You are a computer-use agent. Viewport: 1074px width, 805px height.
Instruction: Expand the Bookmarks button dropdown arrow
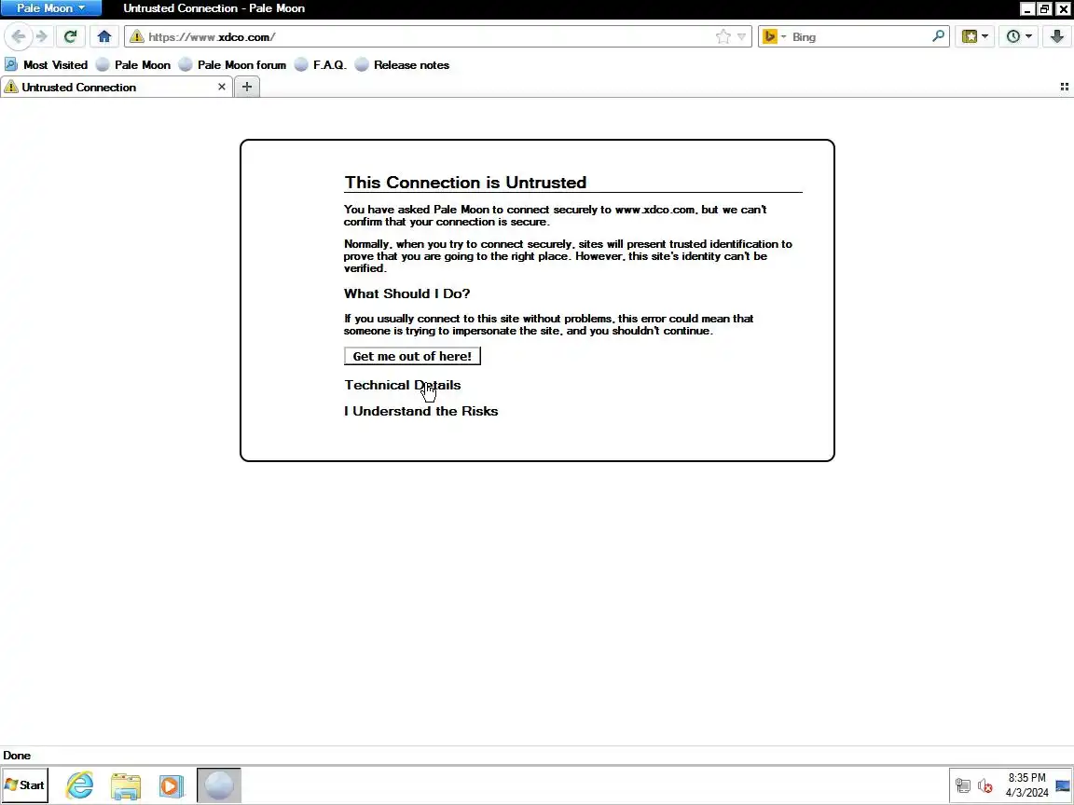click(984, 36)
